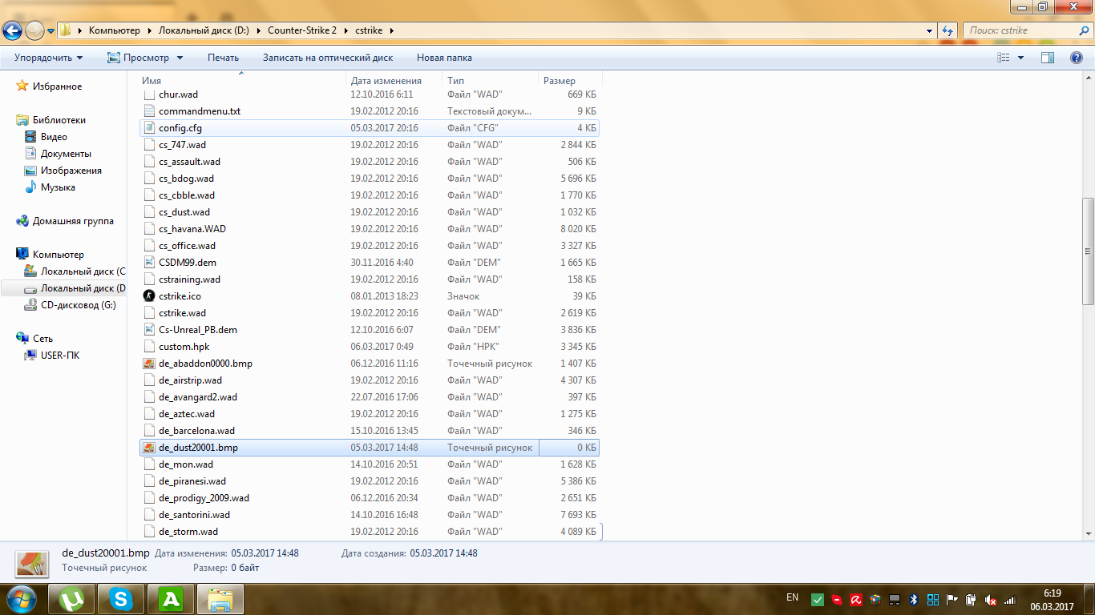Toggle the preview pane icon
This screenshot has width=1095, height=615.
coord(1047,58)
